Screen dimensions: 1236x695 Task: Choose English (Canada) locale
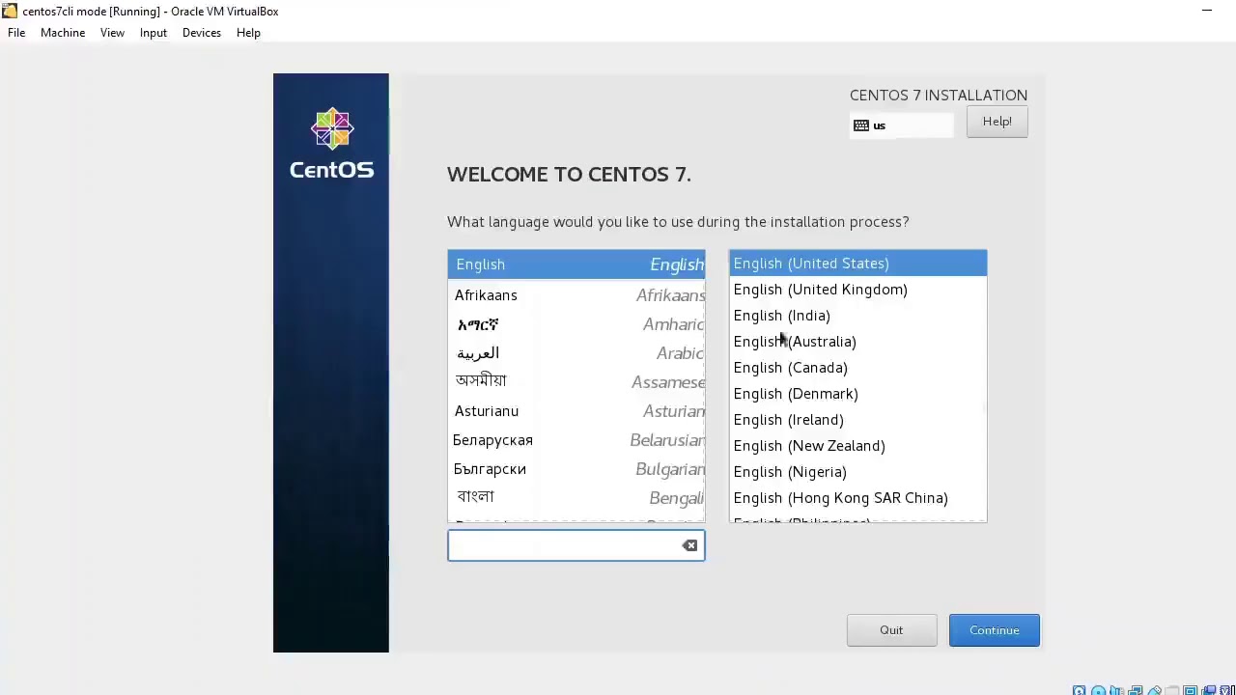click(x=857, y=368)
